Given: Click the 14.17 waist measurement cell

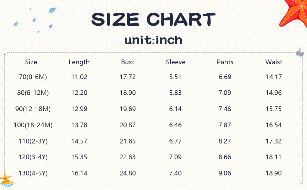Looking at the screenshot, I should 274,77.
